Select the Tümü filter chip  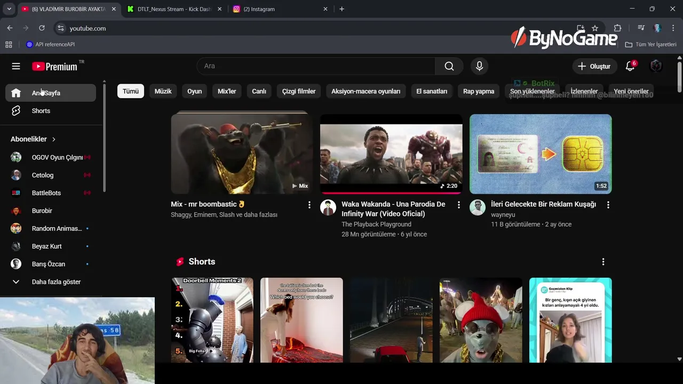(x=131, y=91)
